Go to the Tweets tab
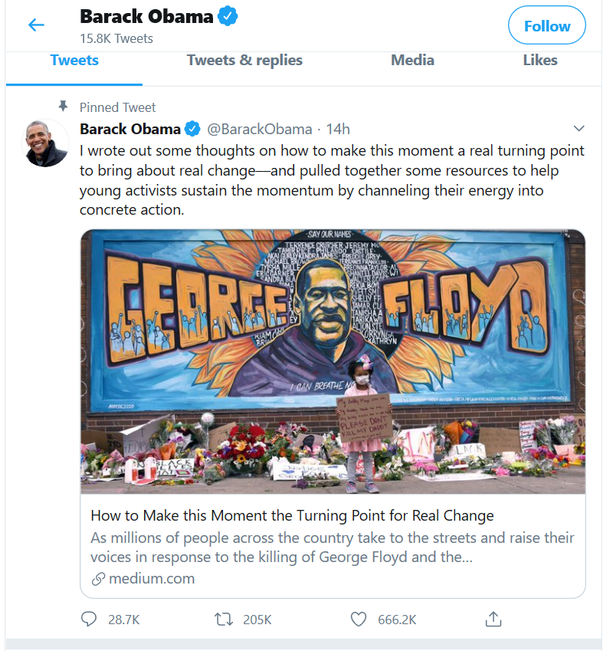This screenshot has height=651, width=613. pyautogui.click(x=74, y=61)
